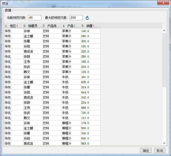
Task: Click the cell with value 300.0
Action: click(x=91, y=41)
